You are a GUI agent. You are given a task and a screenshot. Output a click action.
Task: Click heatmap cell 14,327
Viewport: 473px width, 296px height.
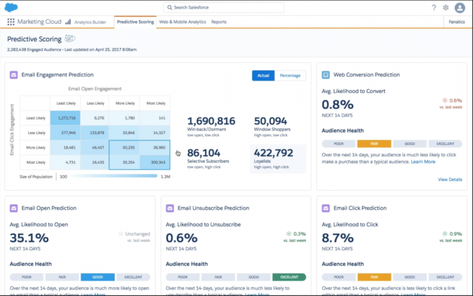[155, 133]
